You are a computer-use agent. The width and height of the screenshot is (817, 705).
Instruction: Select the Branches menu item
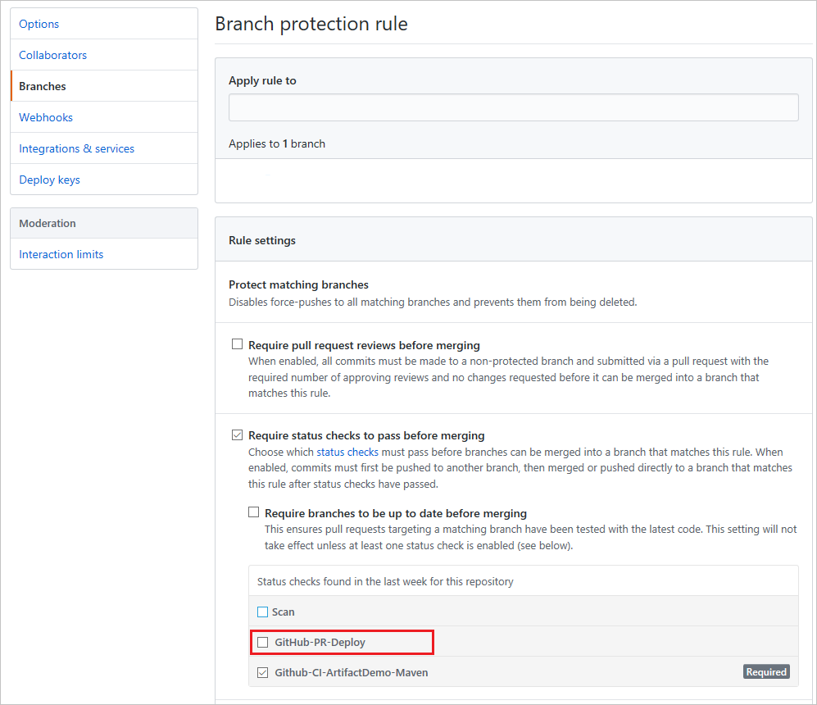[42, 86]
